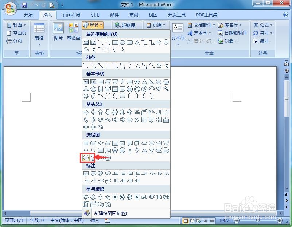Viewport: 292px width, 227px height.
Task: Select the sun shape in basic shapes
Action: 86,96
